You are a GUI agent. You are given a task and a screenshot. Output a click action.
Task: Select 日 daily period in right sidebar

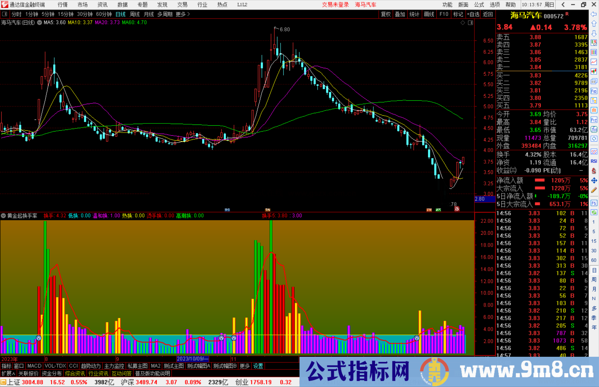[594, 270]
